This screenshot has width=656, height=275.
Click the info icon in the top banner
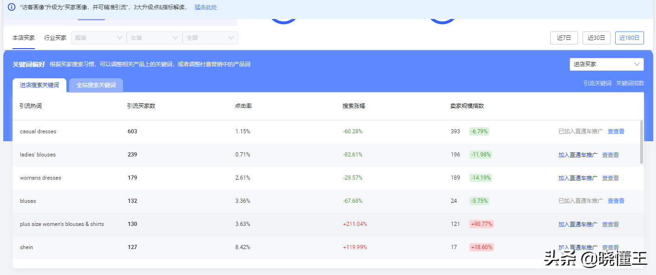pos(12,7)
